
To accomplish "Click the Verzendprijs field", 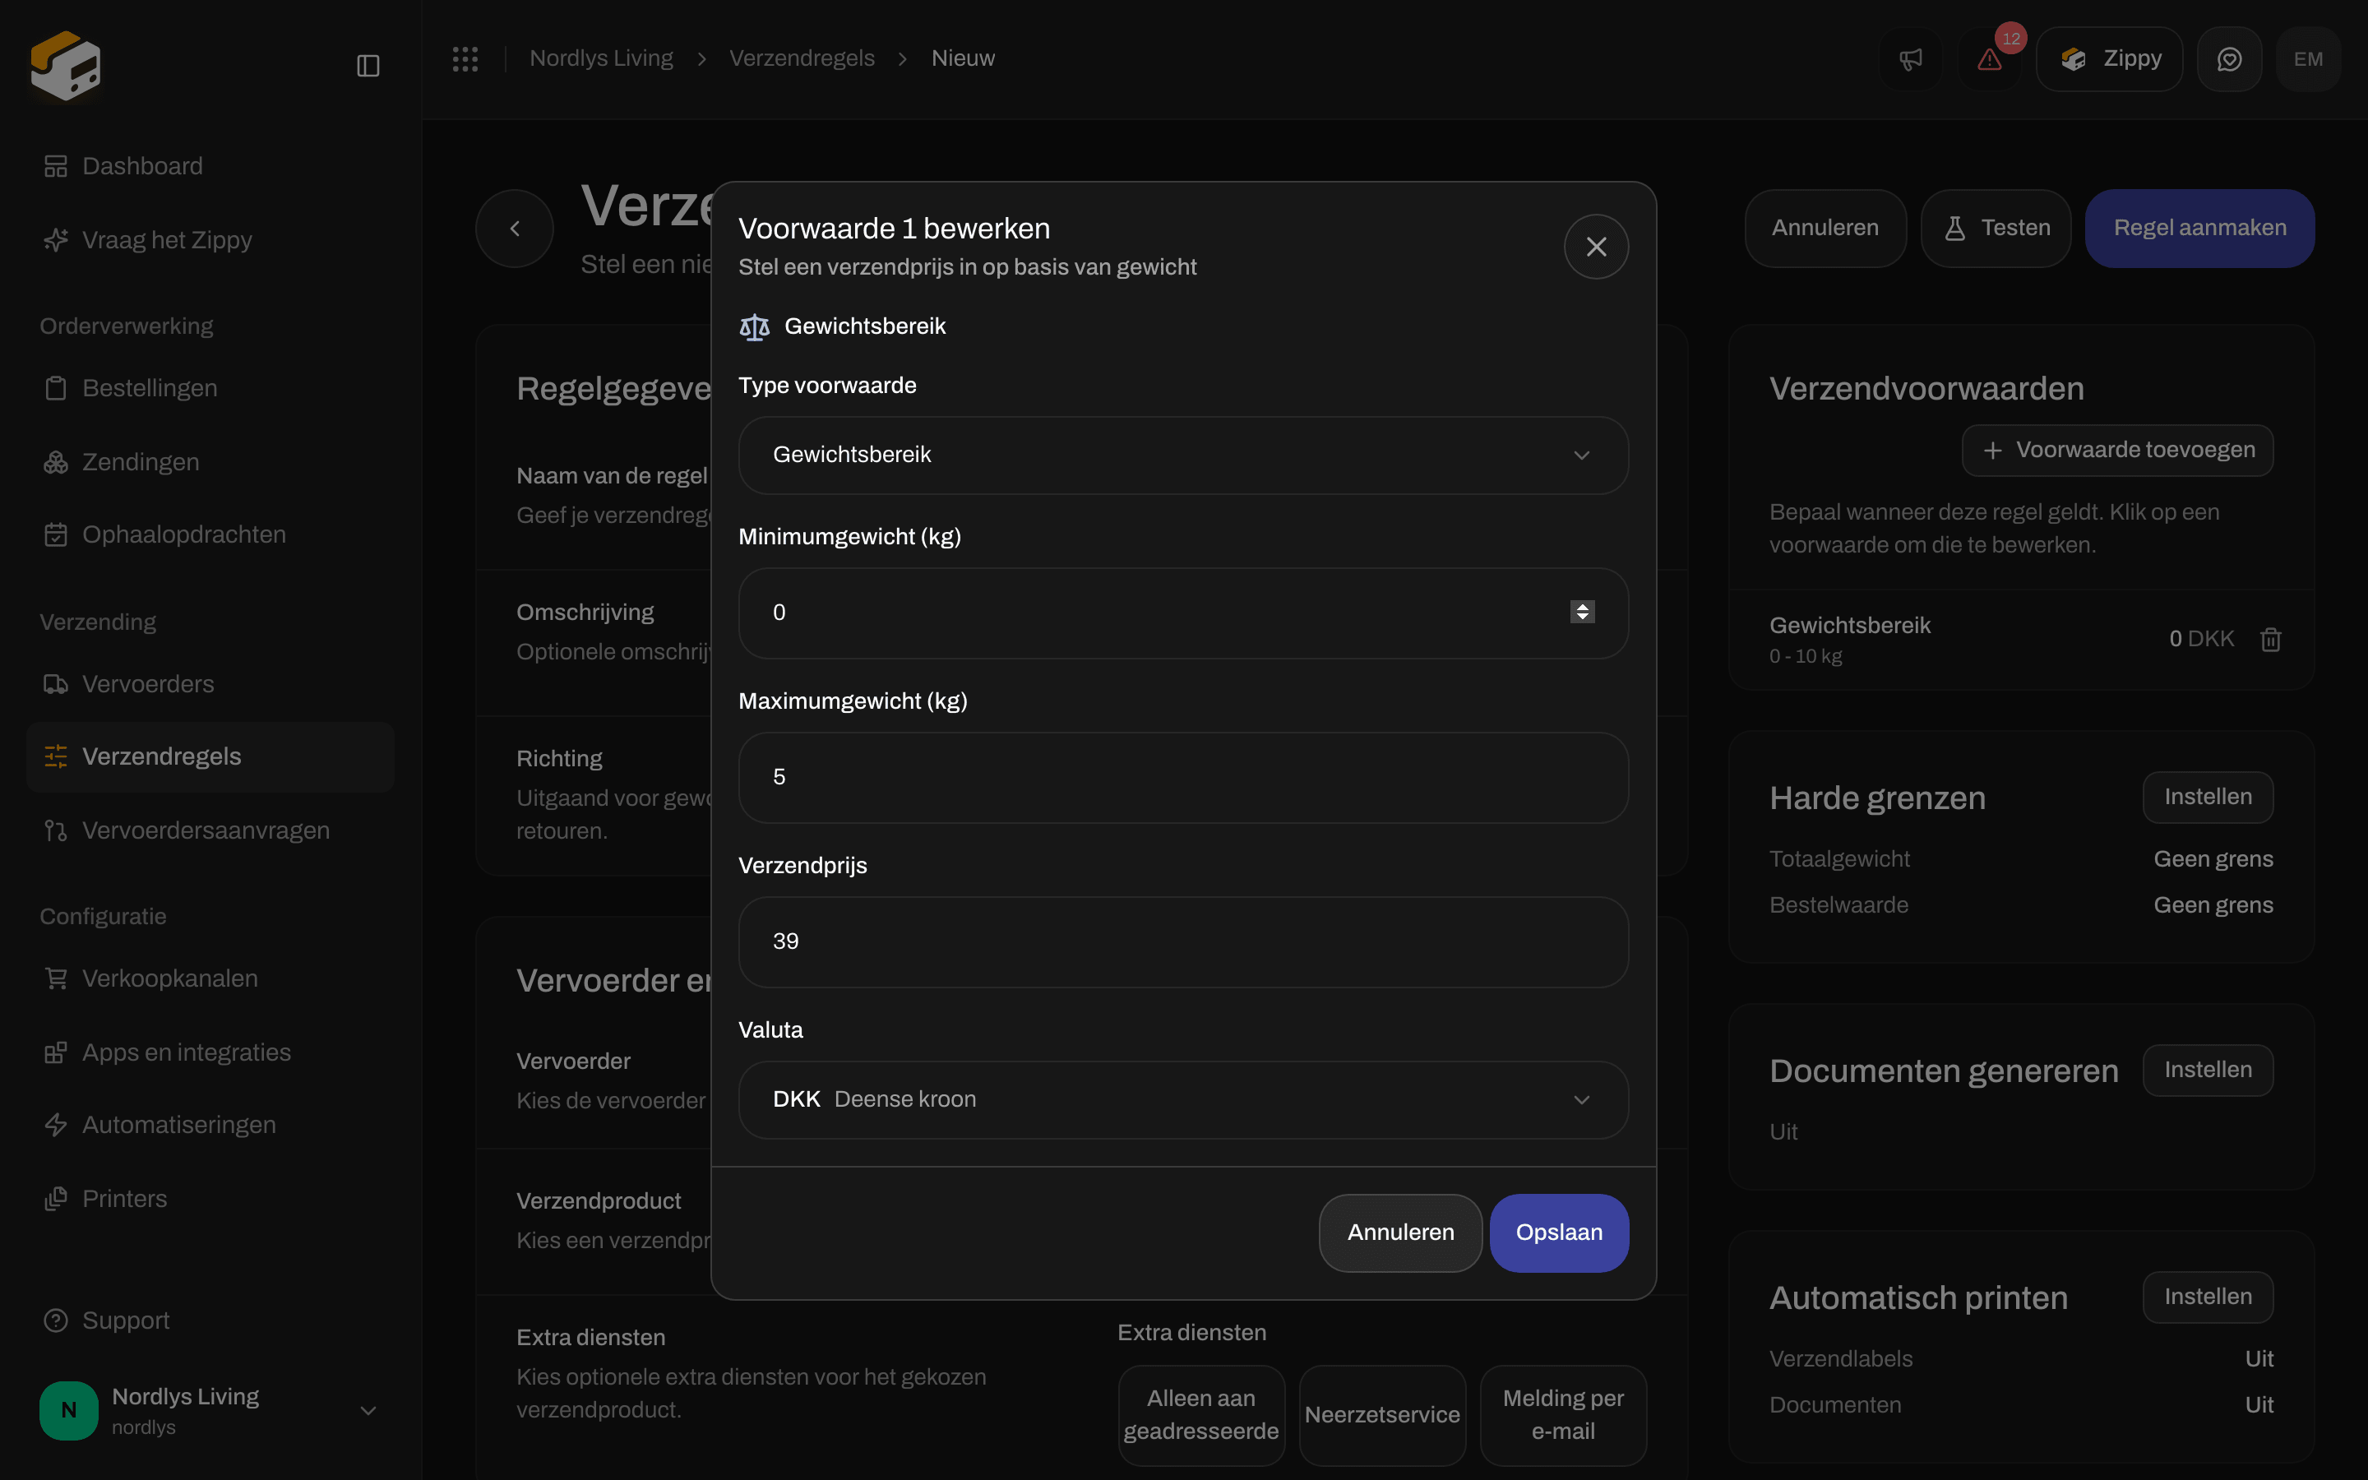I will (x=1183, y=941).
